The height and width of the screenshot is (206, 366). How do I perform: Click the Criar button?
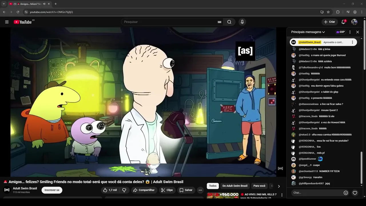click(329, 22)
